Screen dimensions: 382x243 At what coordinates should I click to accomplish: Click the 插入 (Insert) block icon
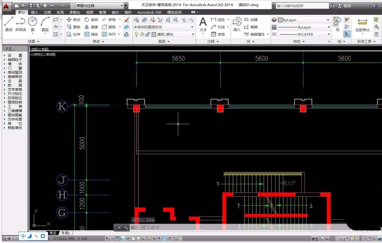click(x=237, y=24)
